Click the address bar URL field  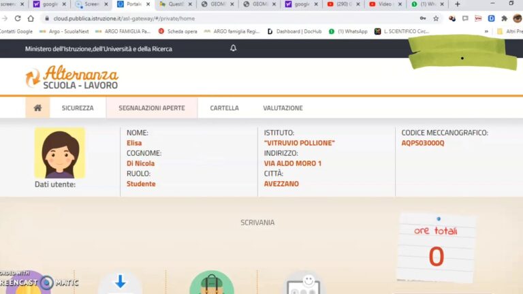coord(234,18)
